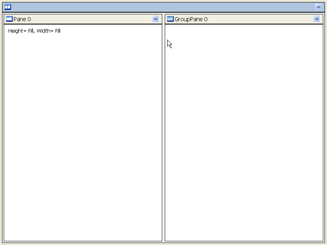Click the GroupPane 0 group icon

tap(170, 19)
